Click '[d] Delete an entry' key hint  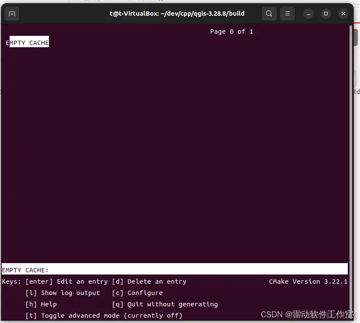click(149, 281)
